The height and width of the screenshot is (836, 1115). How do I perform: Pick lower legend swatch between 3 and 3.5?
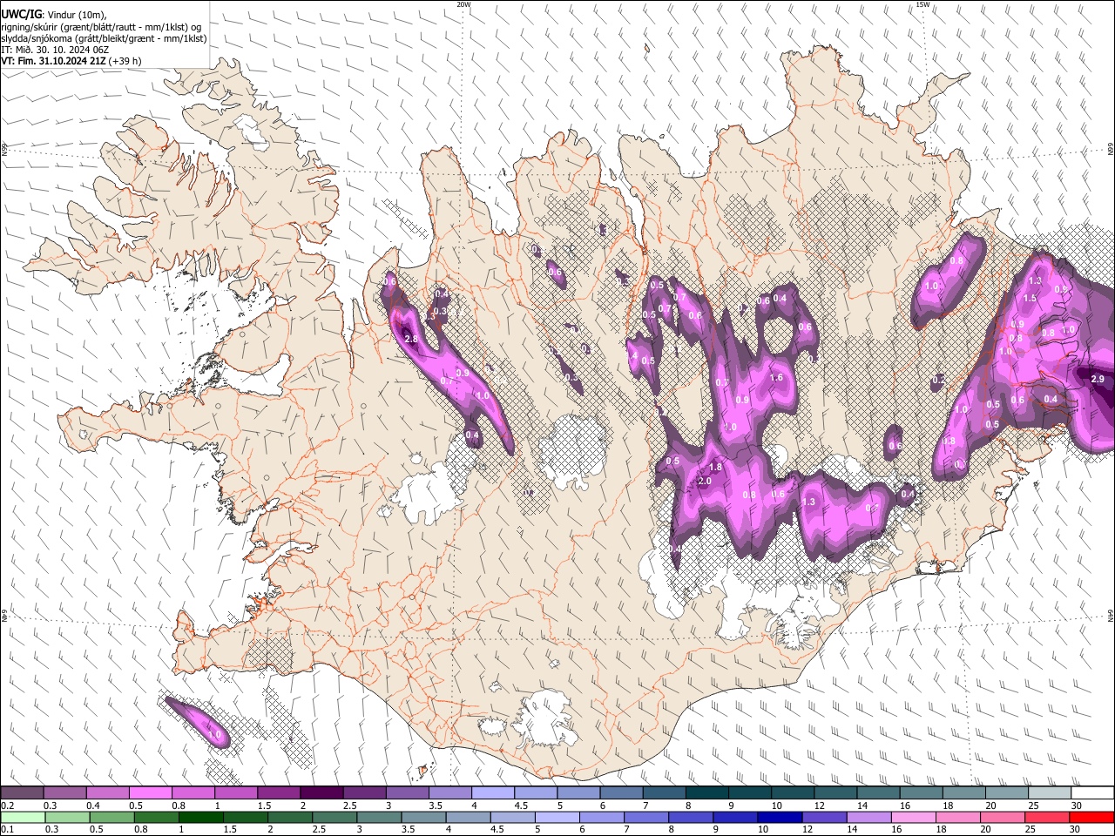(x=379, y=817)
